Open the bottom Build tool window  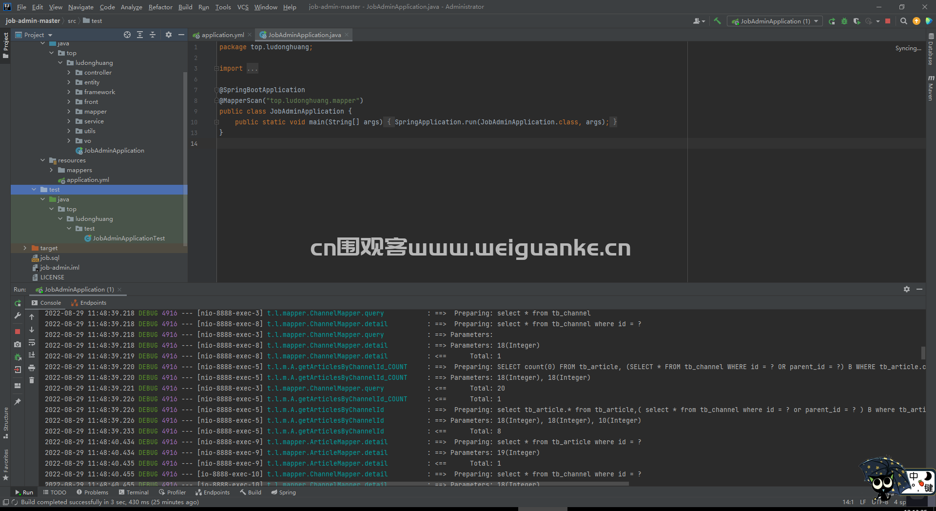(x=251, y=492)
